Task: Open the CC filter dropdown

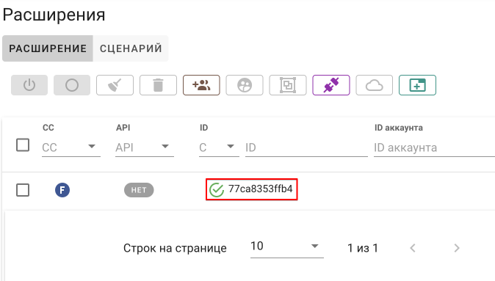Action: pos(71,147)
